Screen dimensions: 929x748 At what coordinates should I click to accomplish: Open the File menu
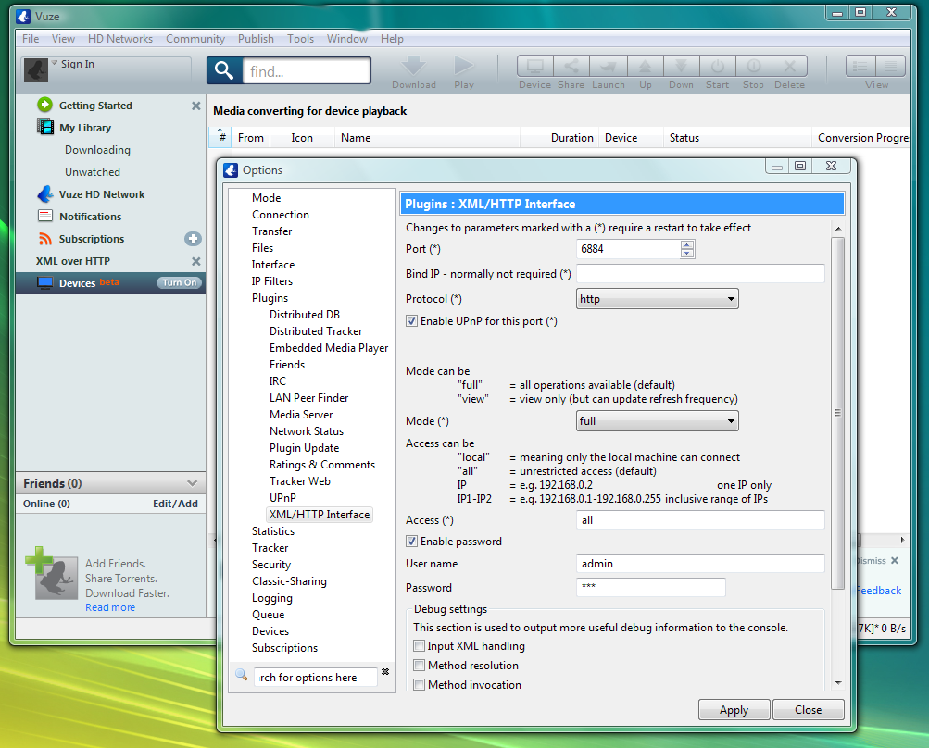tap(31, 39)
